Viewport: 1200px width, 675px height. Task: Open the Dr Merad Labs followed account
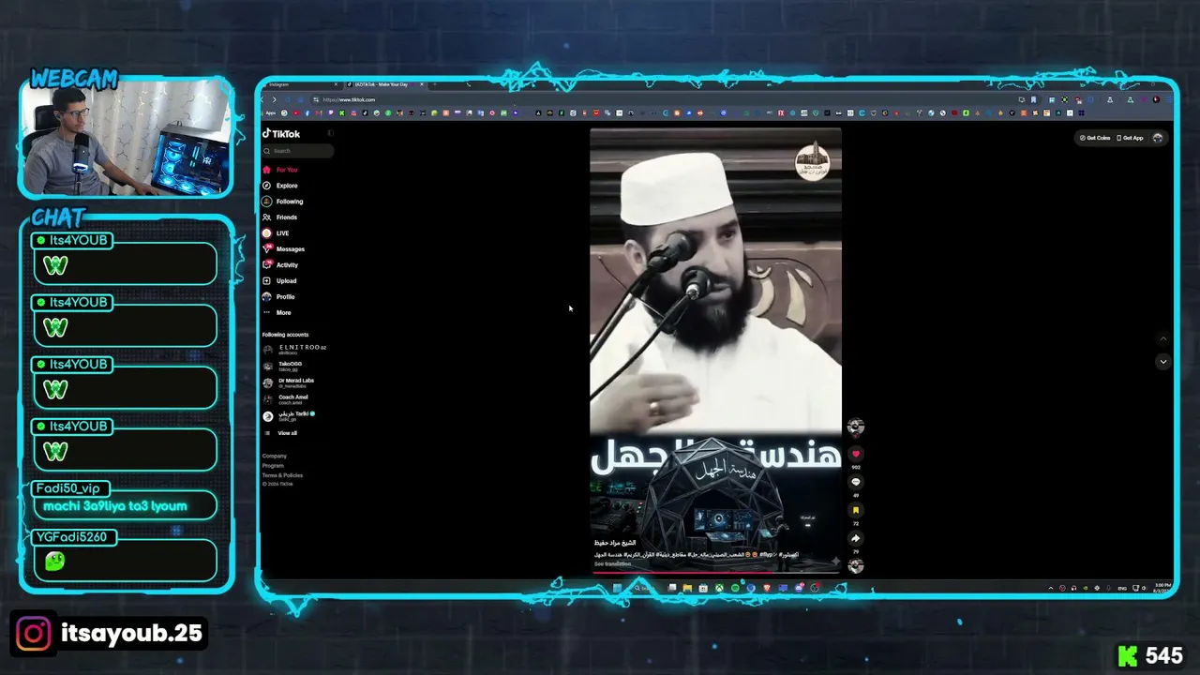point(289,382)
